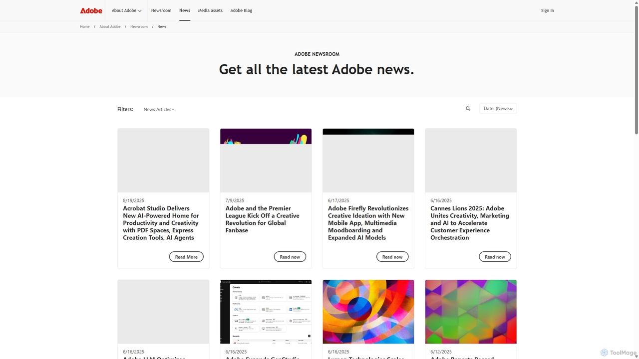Open Newsroom breadcrumb link
639x359 pixels.
[x=139, y=26]
